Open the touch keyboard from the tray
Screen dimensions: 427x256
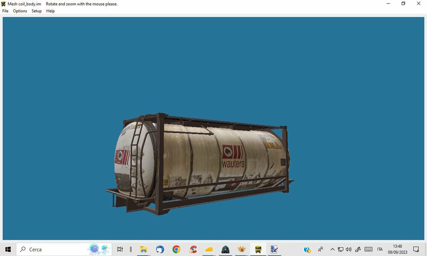click(x=369, y=249)
